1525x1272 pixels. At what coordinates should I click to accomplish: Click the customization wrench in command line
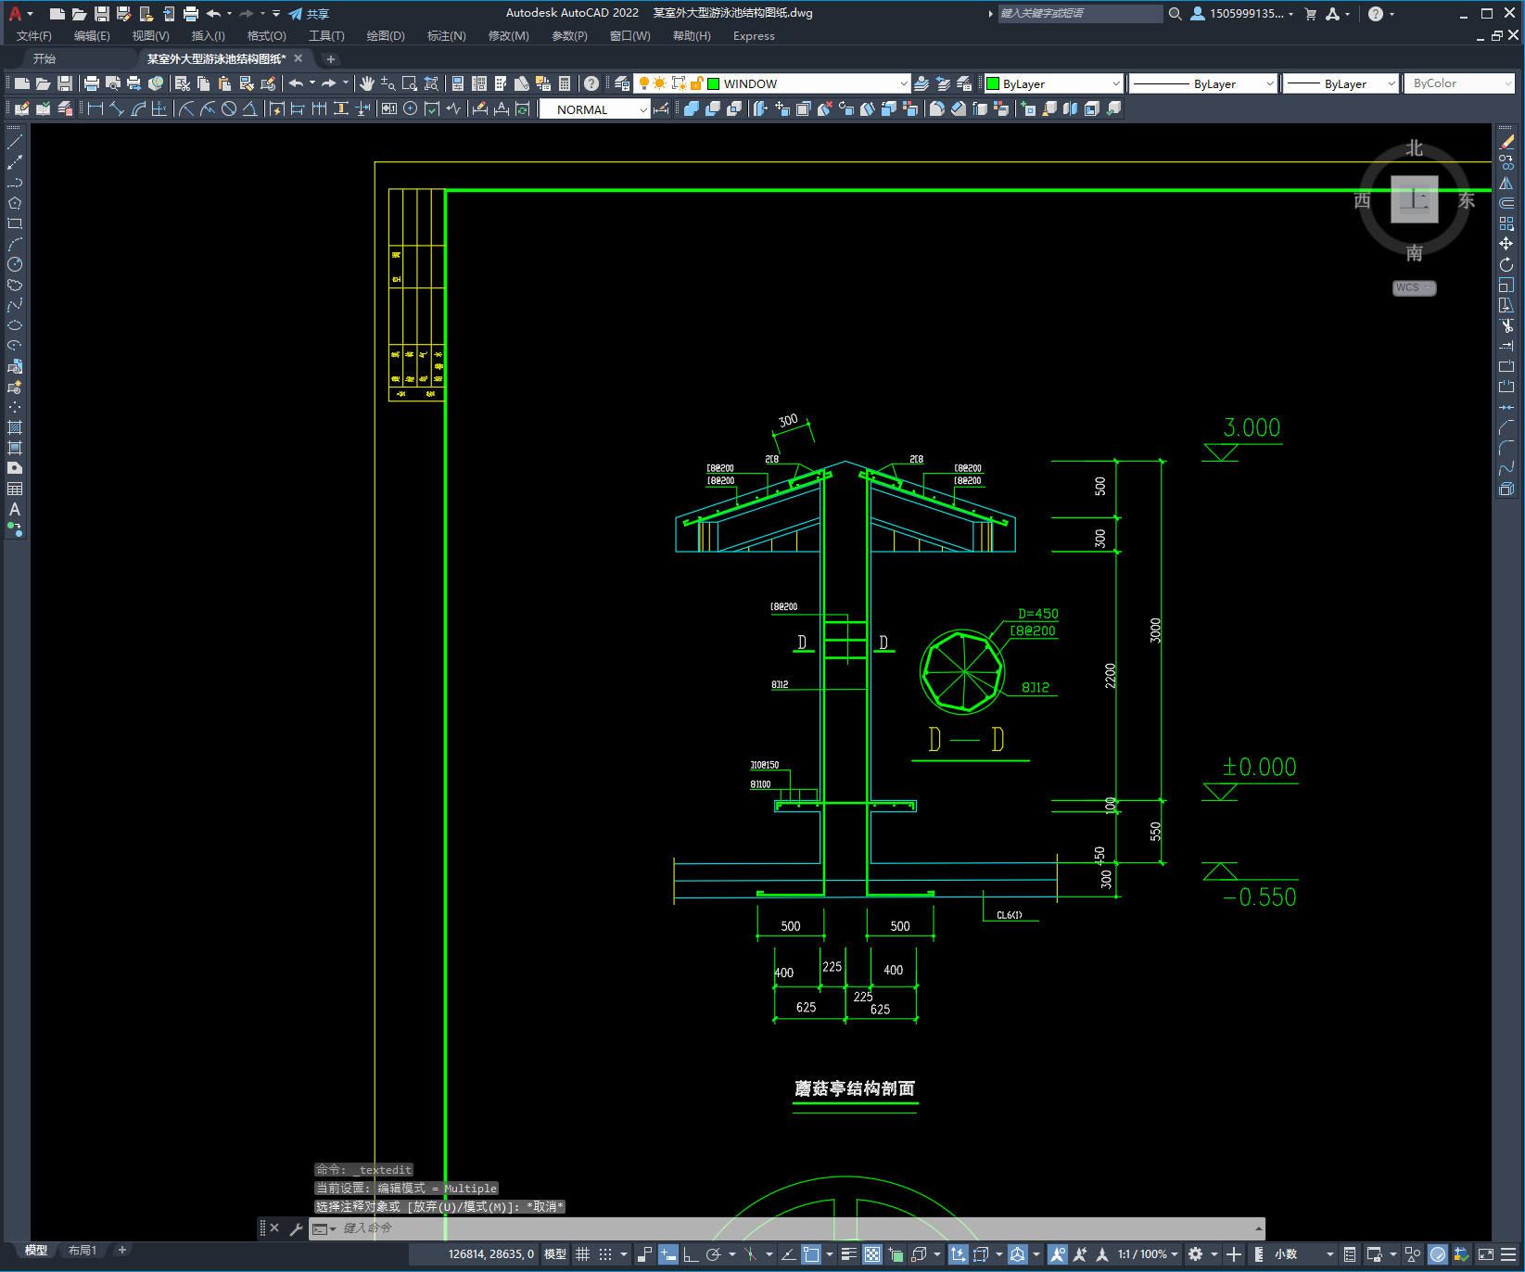pyautogui.click(x=296, y=1228)
